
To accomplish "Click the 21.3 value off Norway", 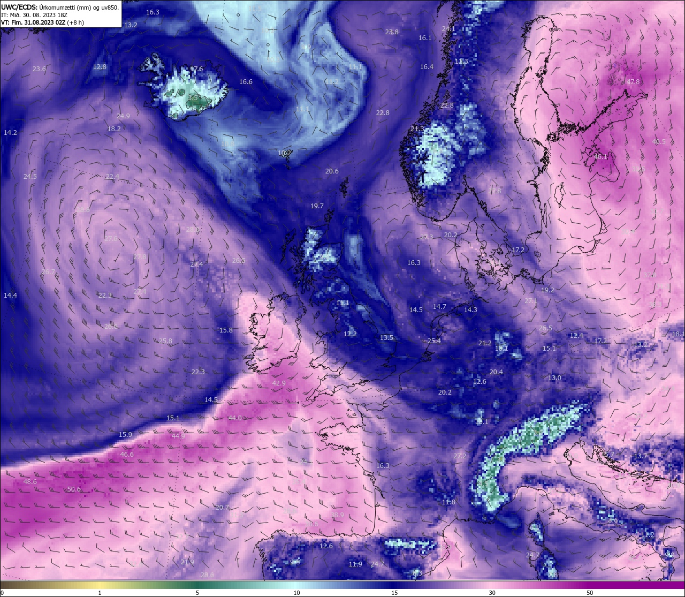I will click(417, 129).
